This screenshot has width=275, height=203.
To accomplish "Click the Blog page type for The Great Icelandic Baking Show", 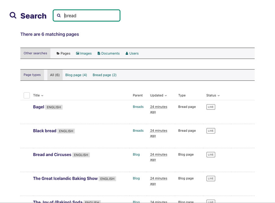I will (x=186, y=178).
